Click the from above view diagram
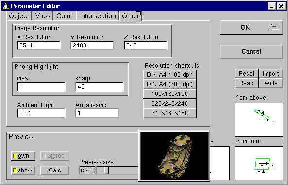 coord(258,120)
